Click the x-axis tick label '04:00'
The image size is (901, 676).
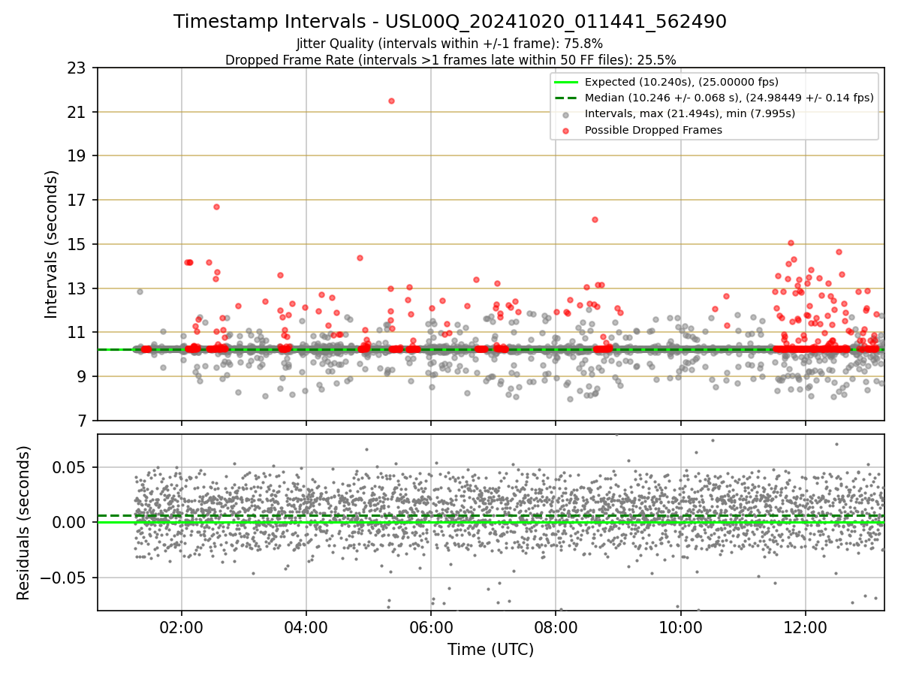pos(306,627)
